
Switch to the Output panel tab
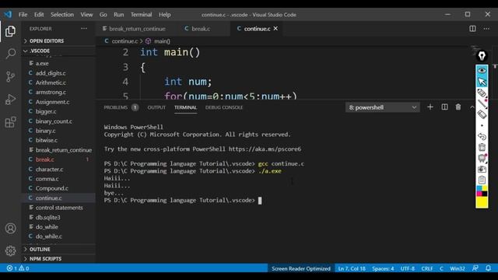tap(156, 107)
